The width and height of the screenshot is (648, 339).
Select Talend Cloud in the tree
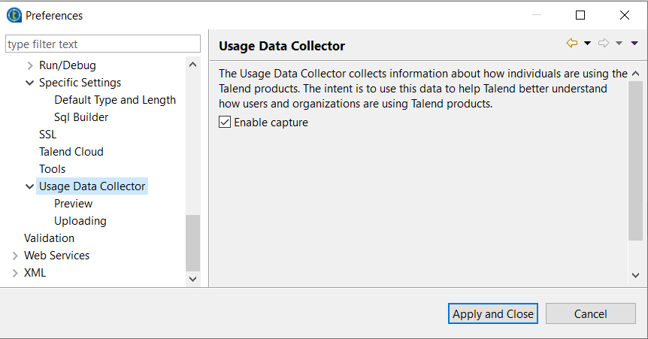click(x=71, y=152)
